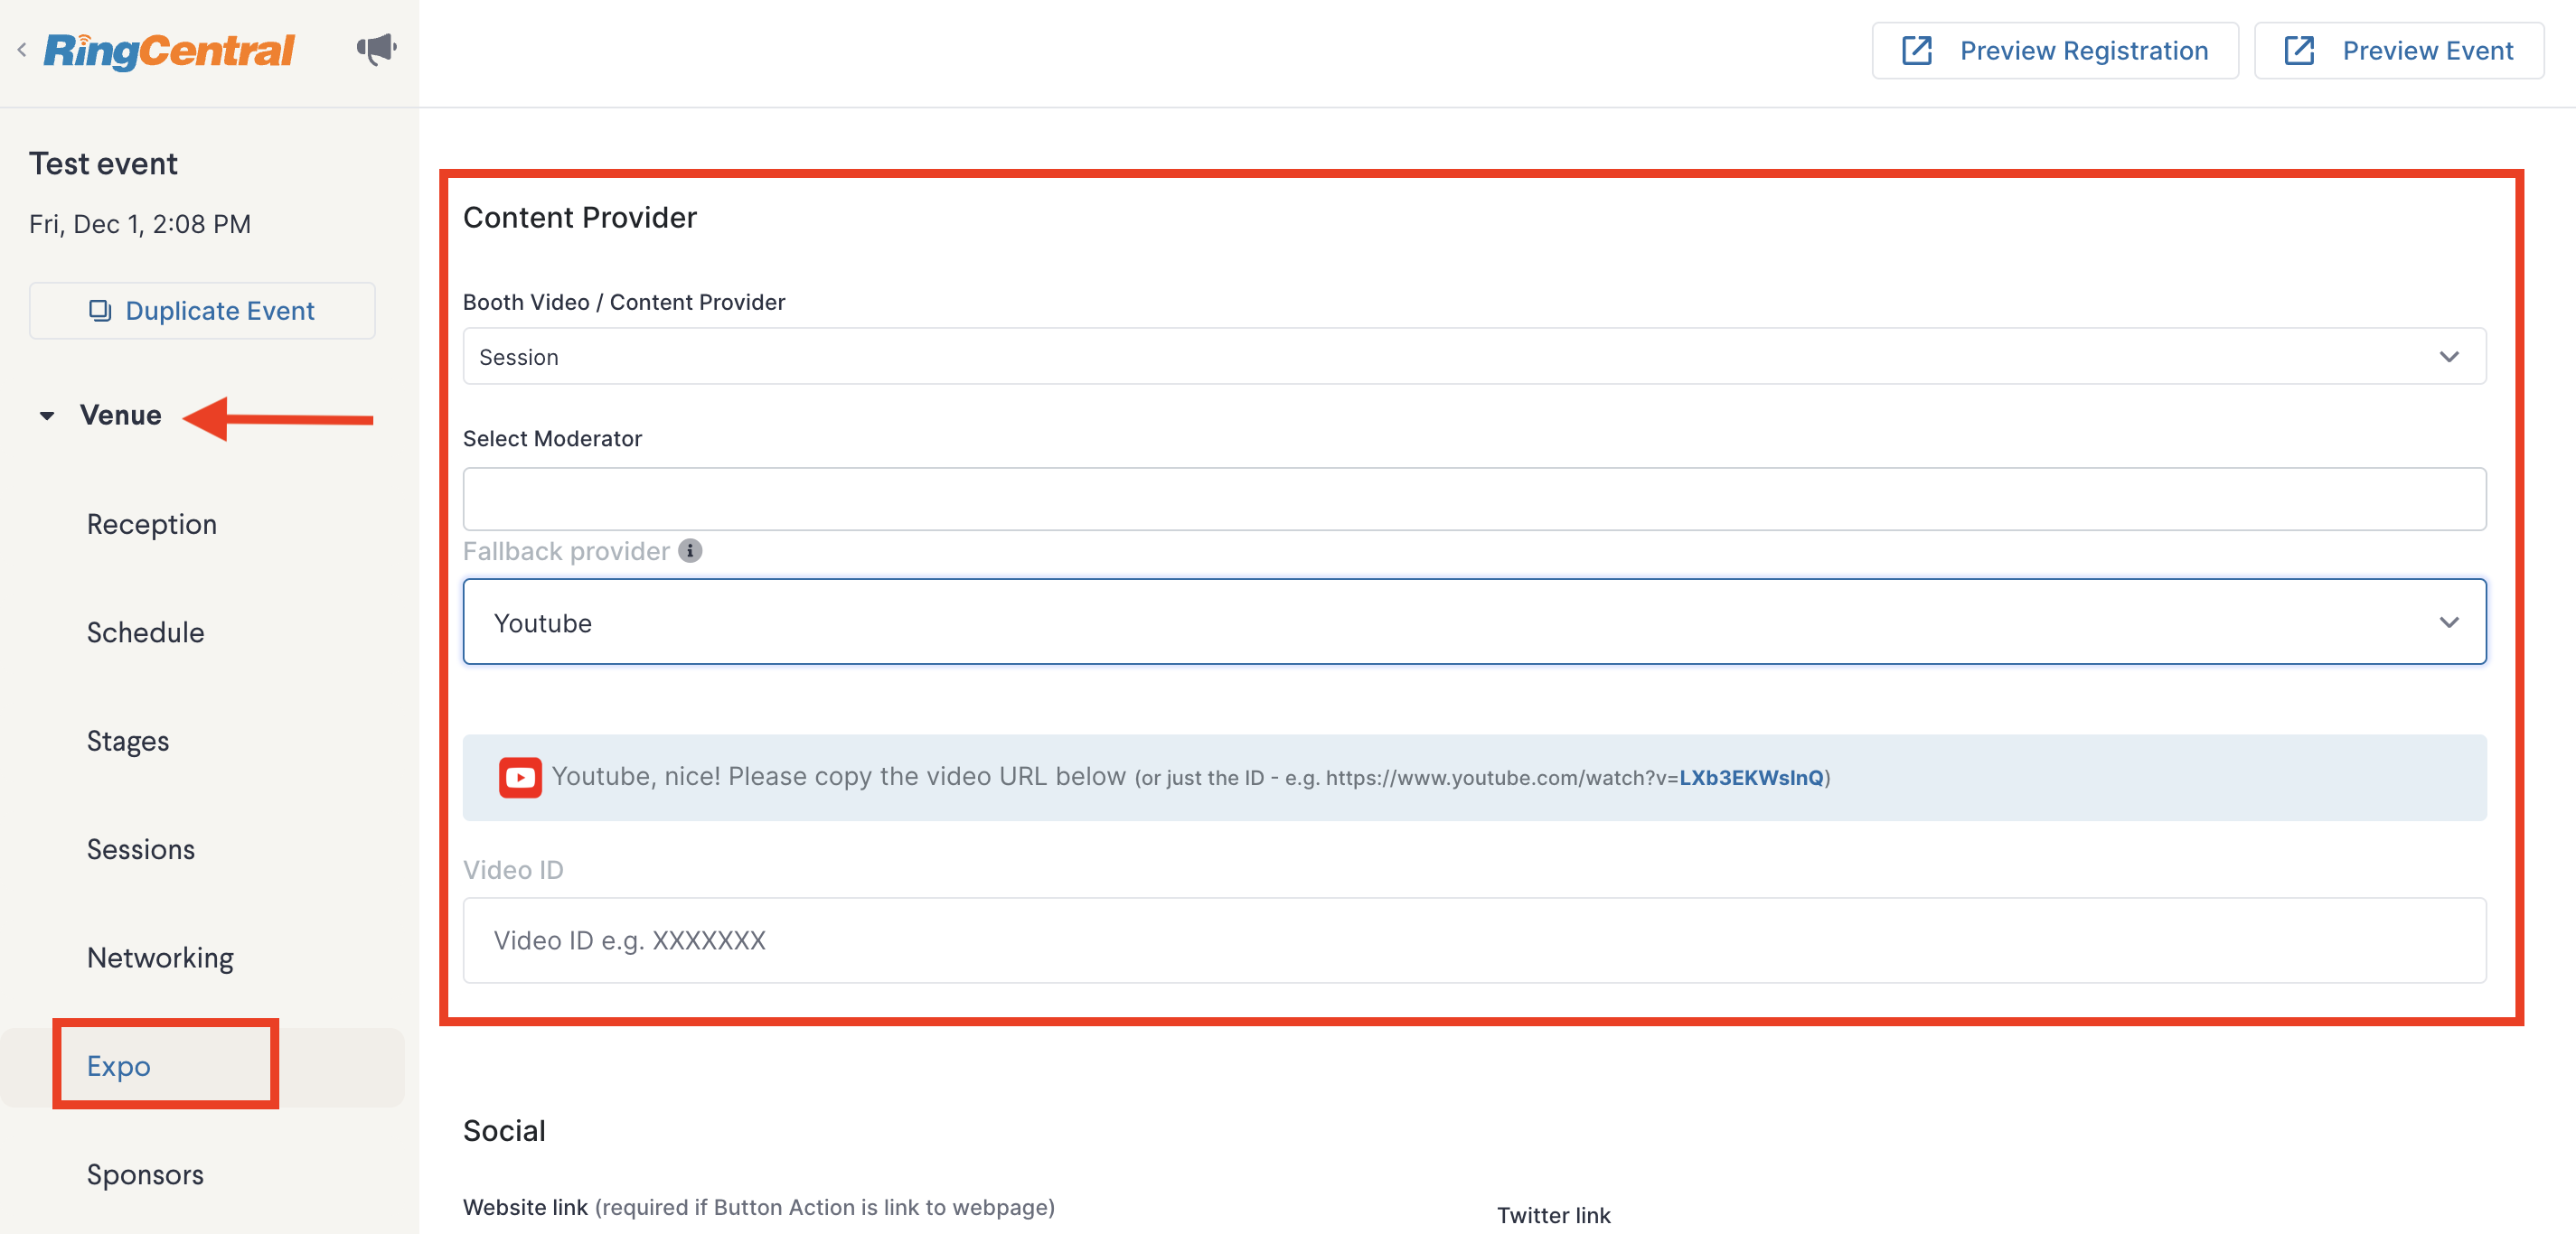This screenshot has width=2576, height=1234.
Task: Click the Preview Registration button
Action: point(2055,51)
